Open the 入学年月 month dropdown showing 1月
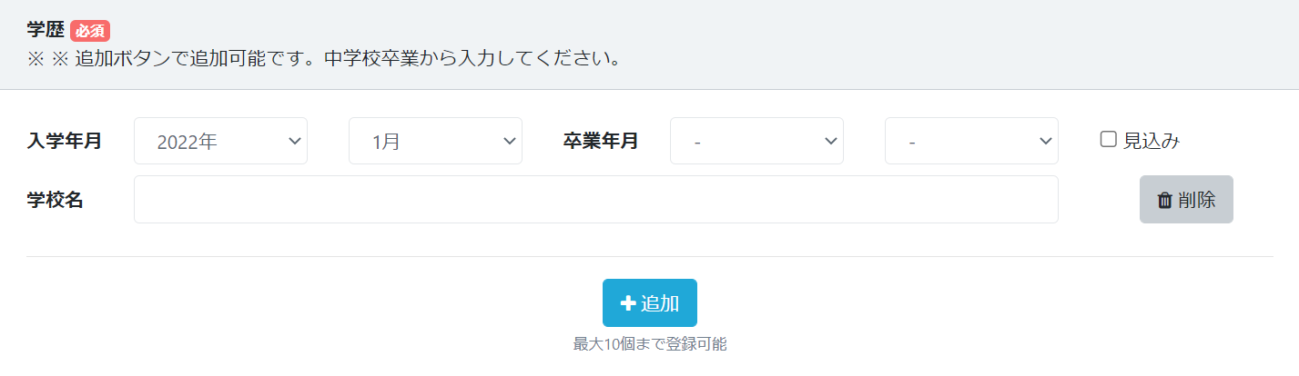The width and height of the screenshot is (1299, 376). click(435, 141)
